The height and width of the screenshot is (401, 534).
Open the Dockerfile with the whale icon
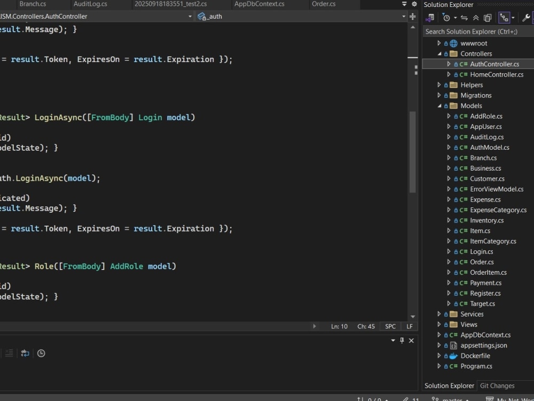(x=476, y=356)
